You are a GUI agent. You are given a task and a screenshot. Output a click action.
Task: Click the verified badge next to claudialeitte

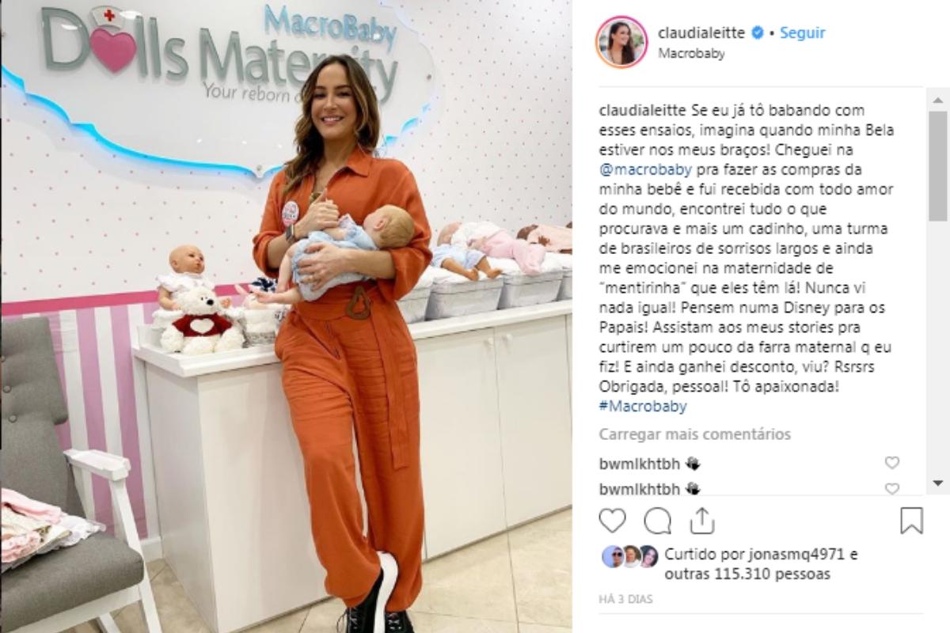coord(757,33)
